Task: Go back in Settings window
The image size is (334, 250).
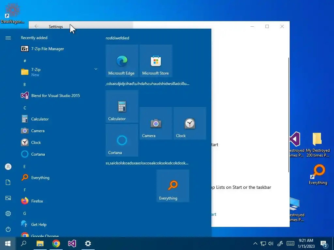Action: pos(37,26)
